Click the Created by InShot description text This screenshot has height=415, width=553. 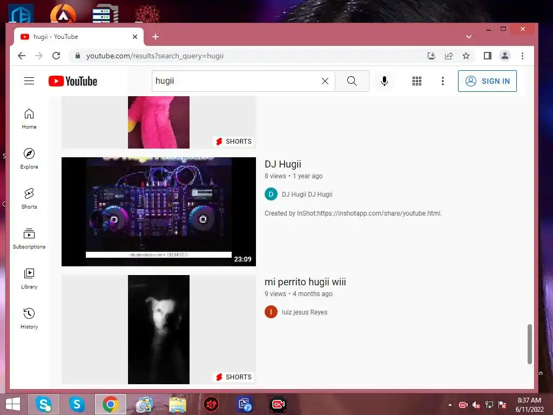coord(353,213)
